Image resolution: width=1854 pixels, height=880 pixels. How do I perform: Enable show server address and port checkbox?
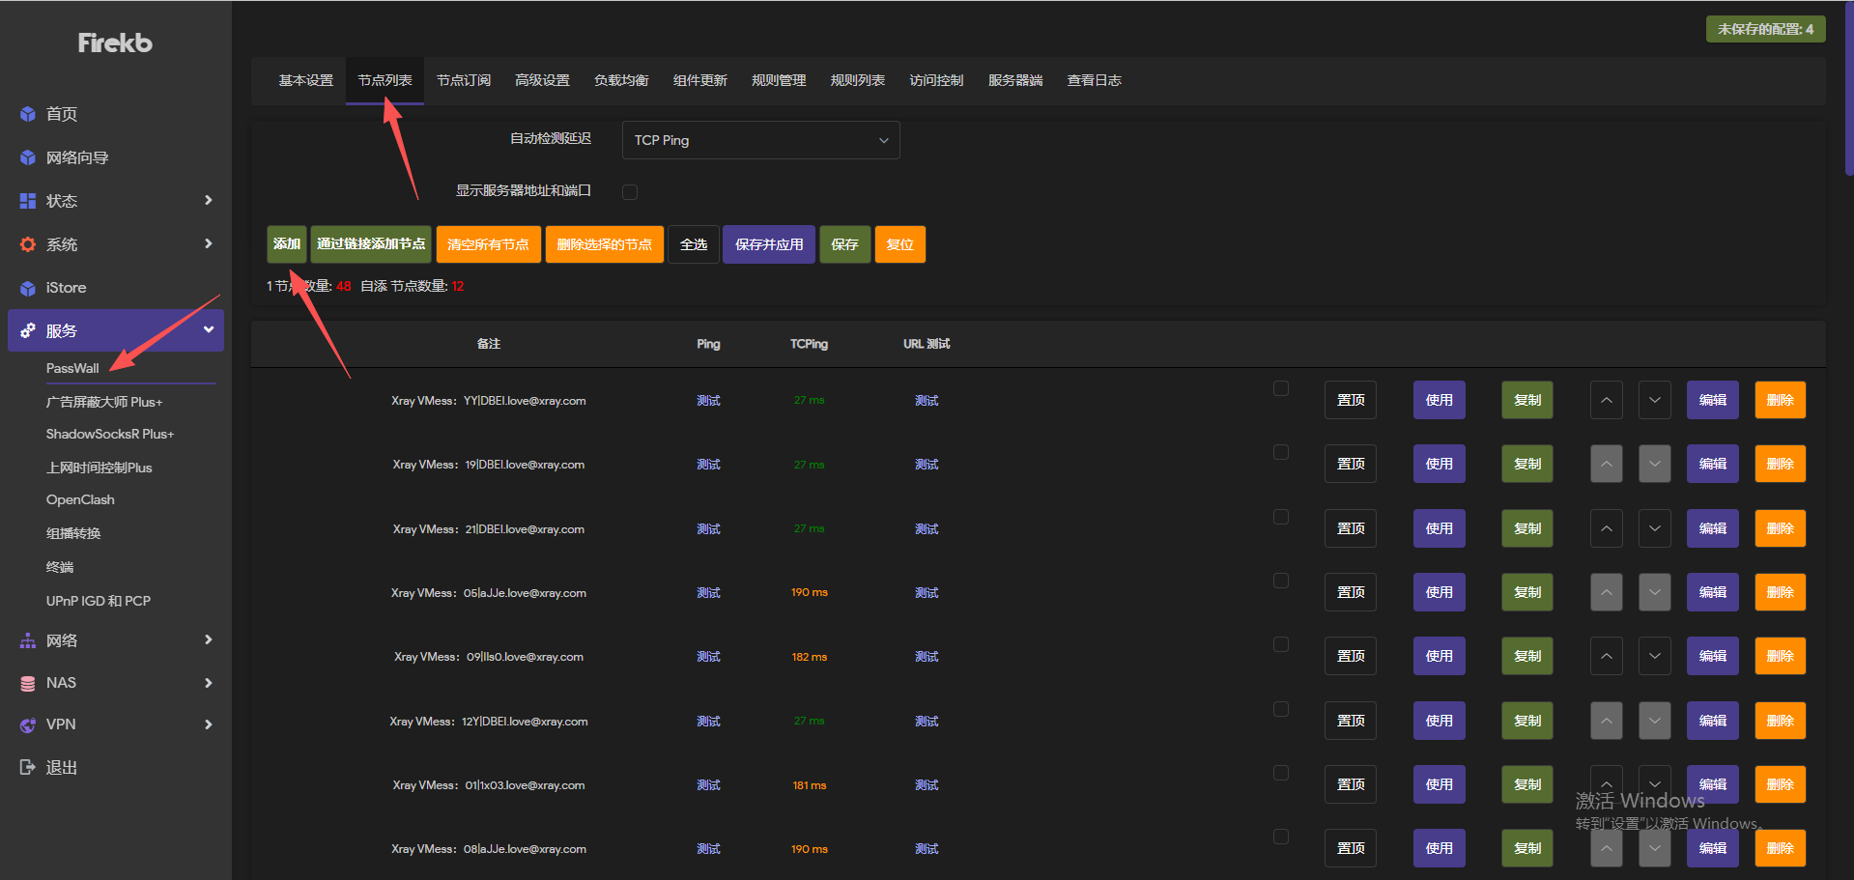click(630, 192)
